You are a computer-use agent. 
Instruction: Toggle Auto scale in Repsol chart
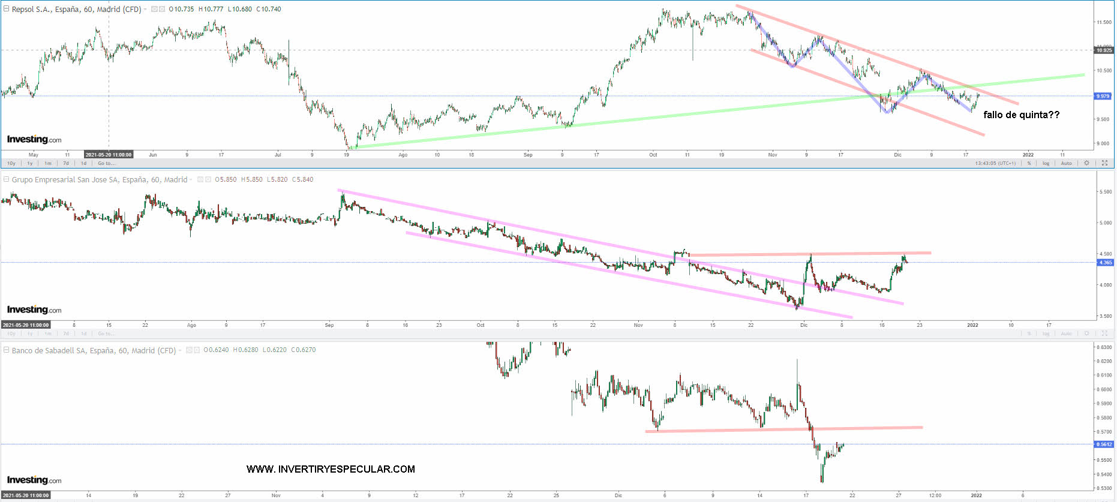point(1066,163)
